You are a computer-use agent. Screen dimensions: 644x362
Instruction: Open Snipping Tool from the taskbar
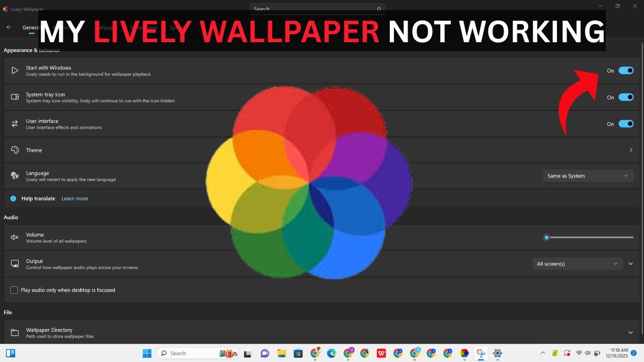click(x=481, y=353)
